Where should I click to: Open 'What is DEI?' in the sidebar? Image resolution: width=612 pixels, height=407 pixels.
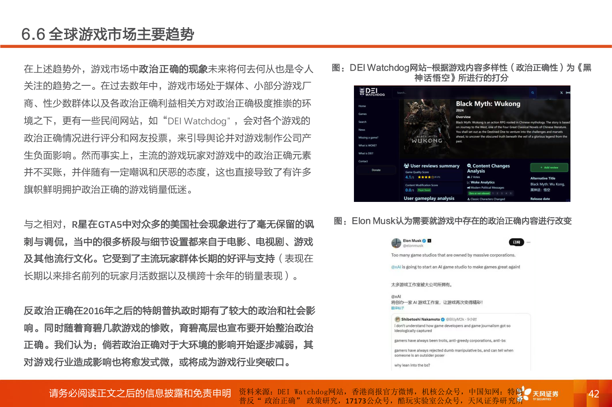coord(366,153)
